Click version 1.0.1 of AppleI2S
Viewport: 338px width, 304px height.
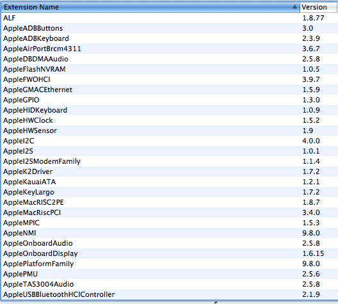[311, 151]
